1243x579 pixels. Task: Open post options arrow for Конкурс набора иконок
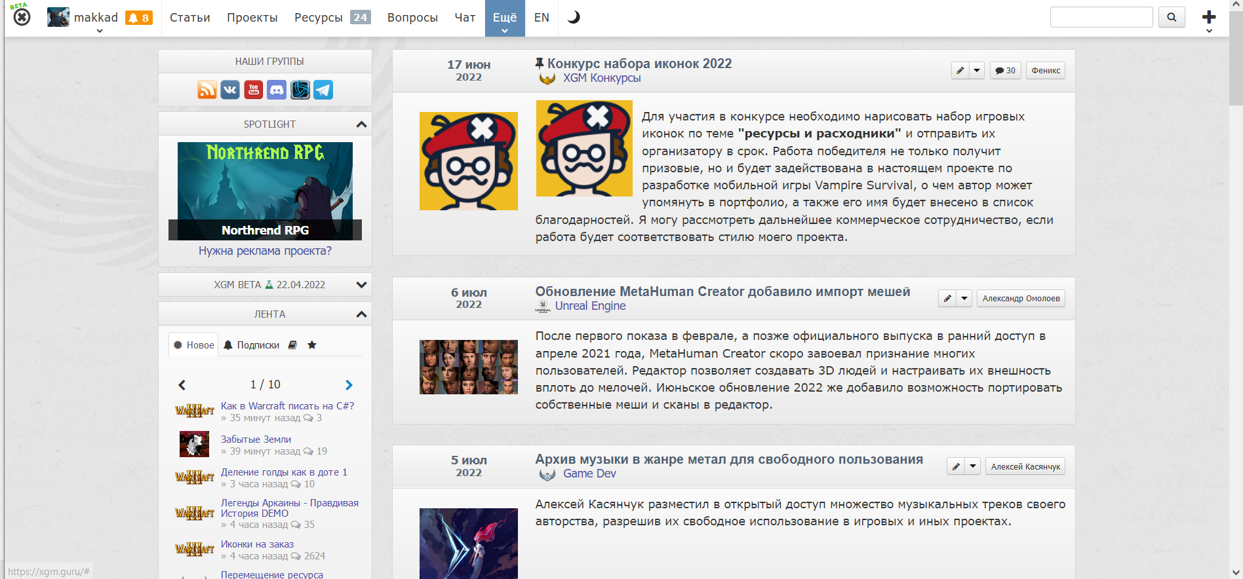(977, 71)
